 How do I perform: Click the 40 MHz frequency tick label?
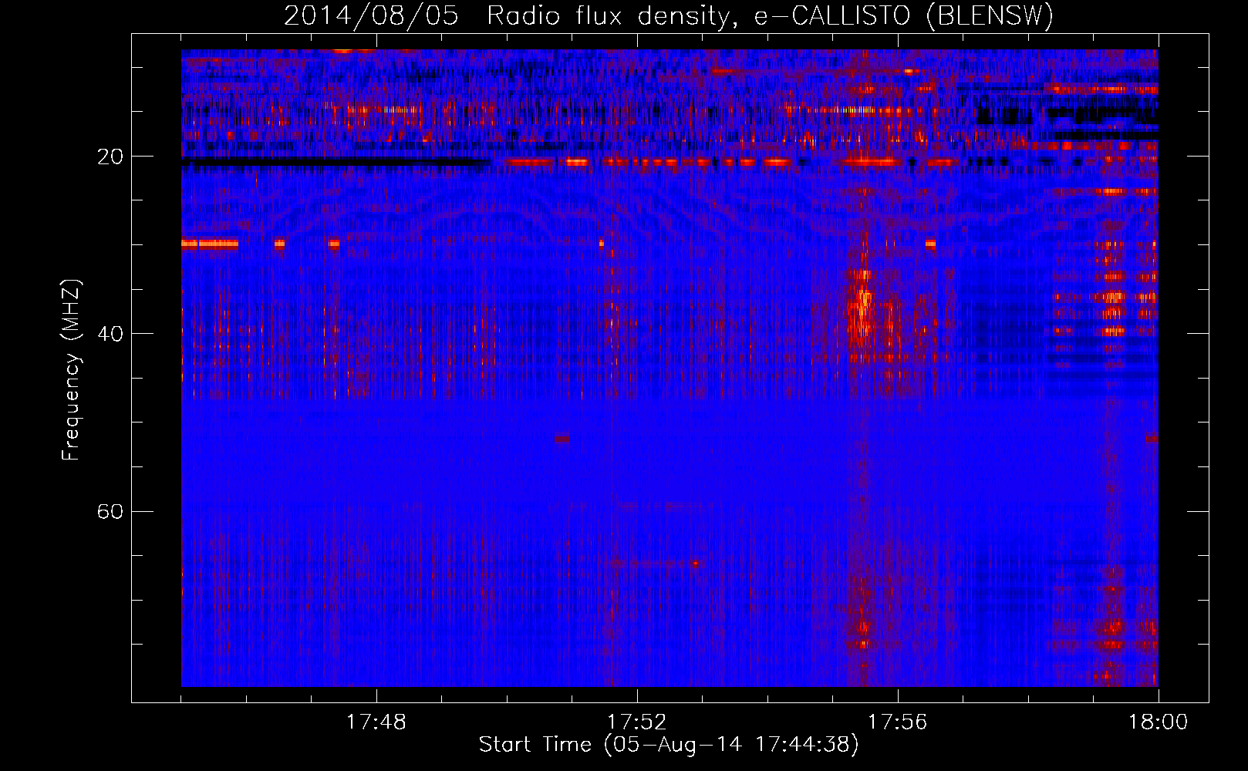tap(110, 334)
